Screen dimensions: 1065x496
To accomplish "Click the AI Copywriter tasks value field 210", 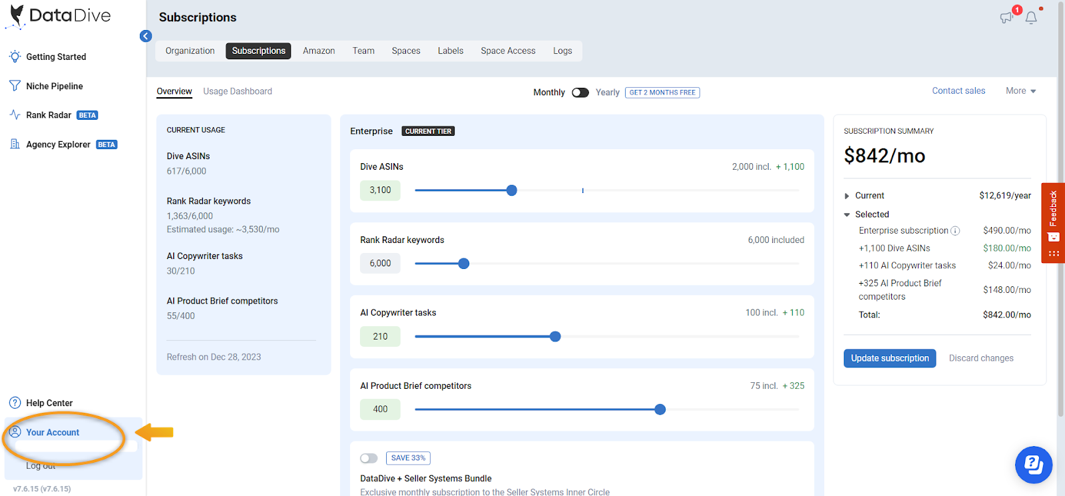I will (380, 337).
